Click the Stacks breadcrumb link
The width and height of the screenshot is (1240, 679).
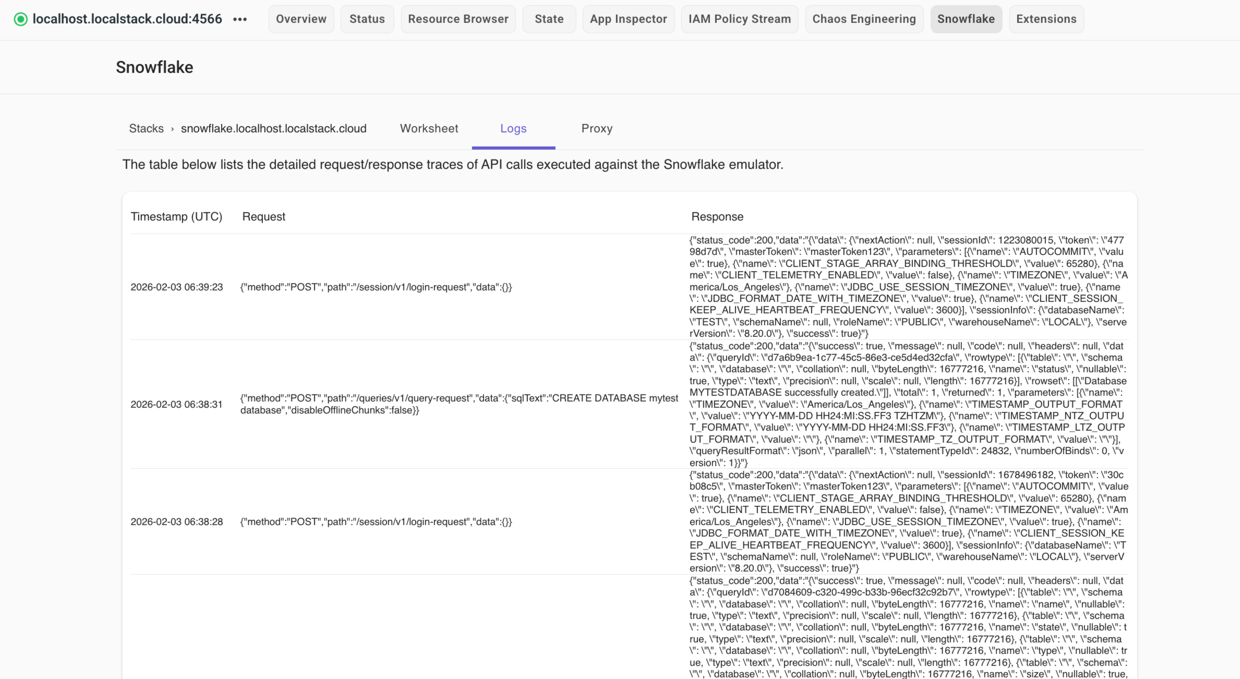[x=146, y=128]
